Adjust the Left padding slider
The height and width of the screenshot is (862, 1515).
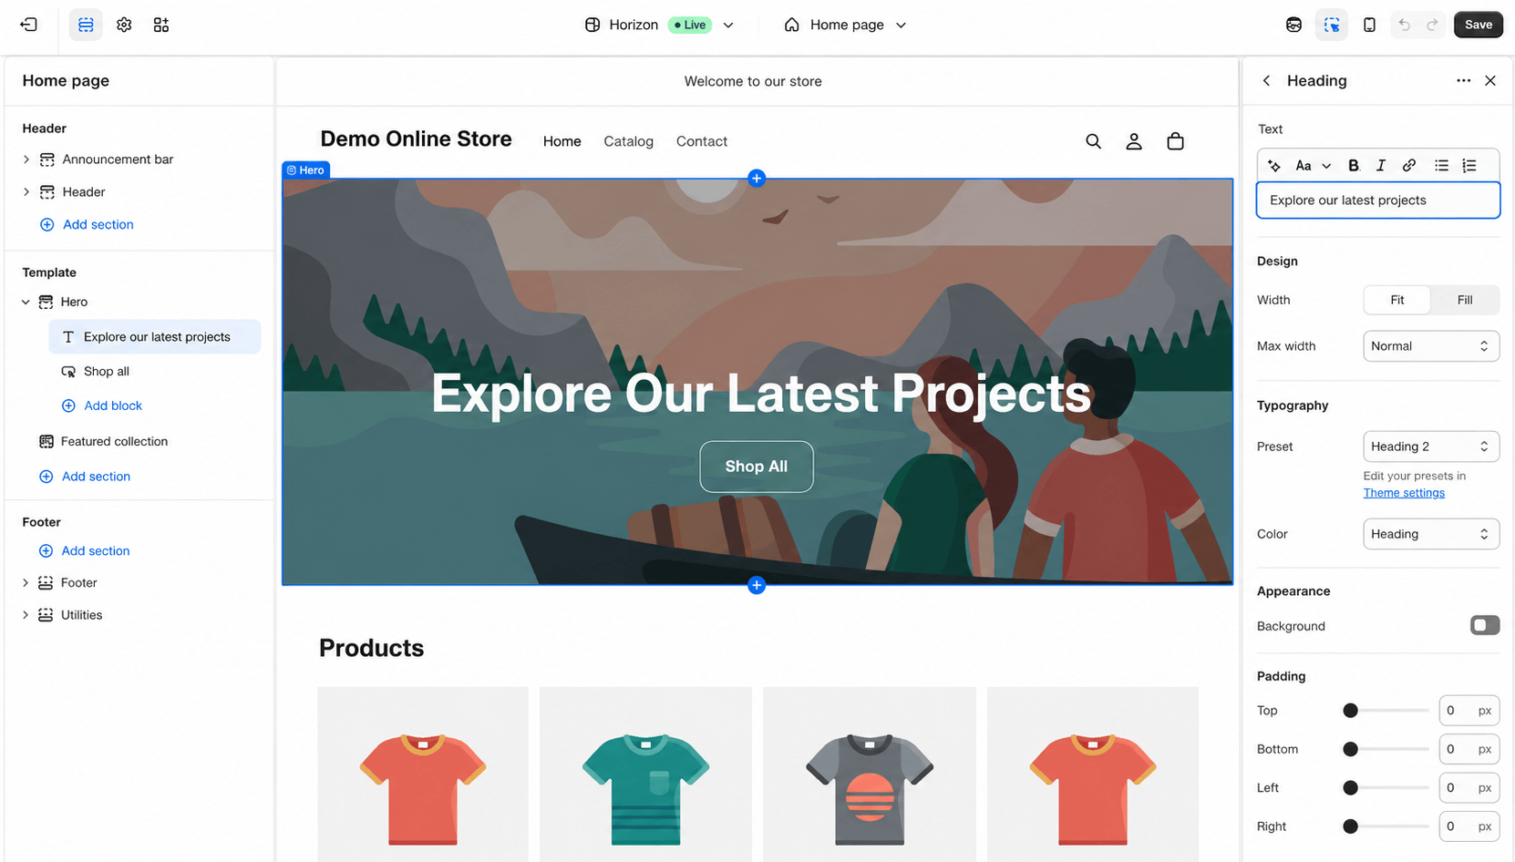coord(1386,788)
